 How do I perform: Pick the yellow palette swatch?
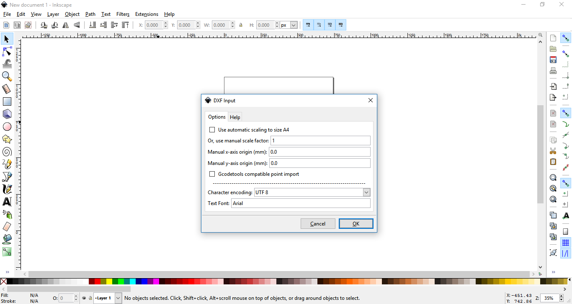(x=109, y=282)
